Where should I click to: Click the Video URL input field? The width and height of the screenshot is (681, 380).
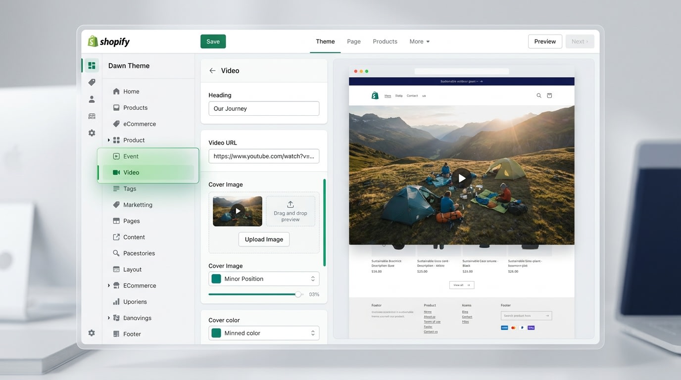coord(264,156)
